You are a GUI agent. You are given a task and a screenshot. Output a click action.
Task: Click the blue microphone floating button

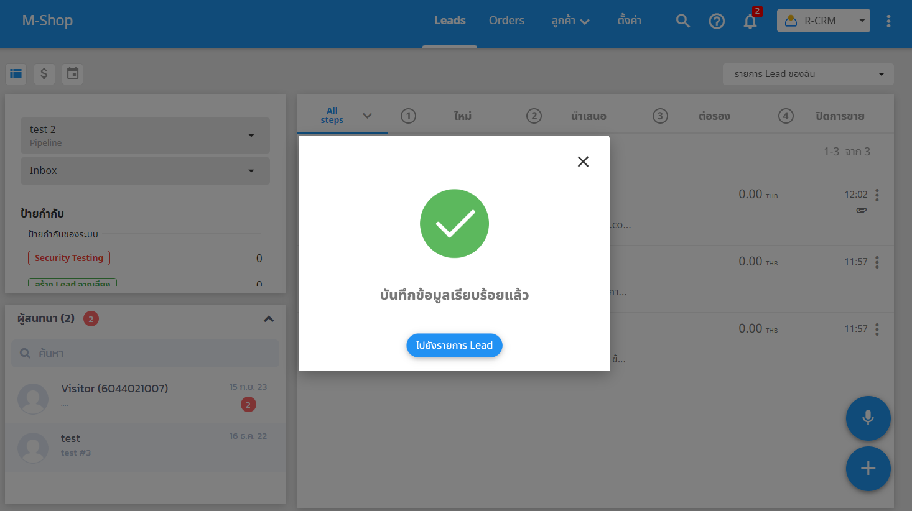(868, 418)
